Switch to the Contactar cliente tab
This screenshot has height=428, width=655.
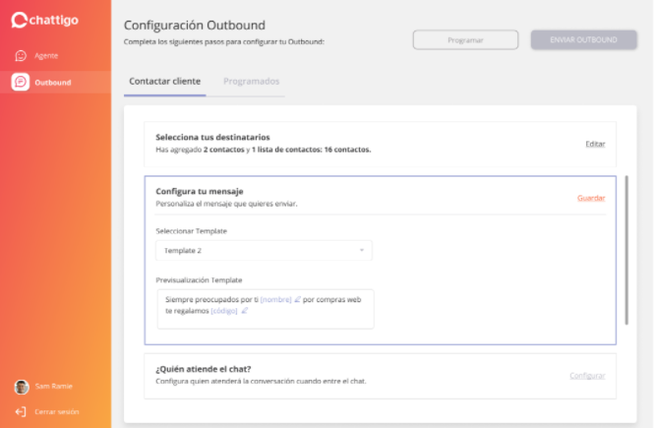(164, 81)
